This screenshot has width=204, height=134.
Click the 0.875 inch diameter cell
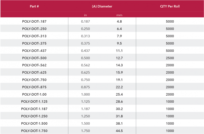tap(85, 87)
